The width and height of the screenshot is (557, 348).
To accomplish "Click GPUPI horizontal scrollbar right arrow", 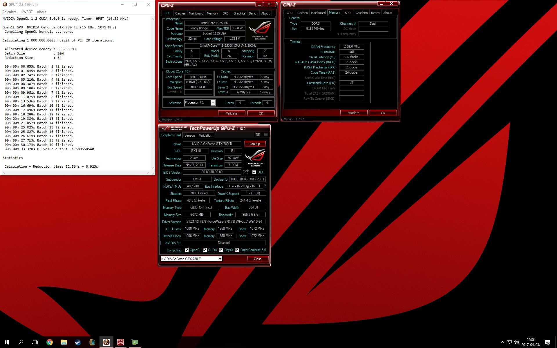I will tap(148, 173).
